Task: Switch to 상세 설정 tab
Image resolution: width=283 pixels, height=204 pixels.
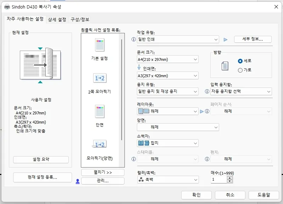Action: [57, 19]
